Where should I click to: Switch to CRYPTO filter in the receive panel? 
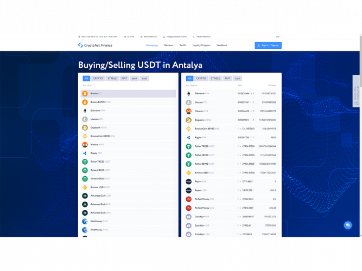[201, 79]
